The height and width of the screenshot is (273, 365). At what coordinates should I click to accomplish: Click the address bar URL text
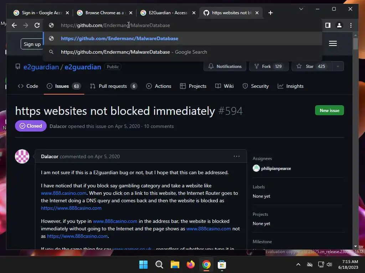point(115,25)
